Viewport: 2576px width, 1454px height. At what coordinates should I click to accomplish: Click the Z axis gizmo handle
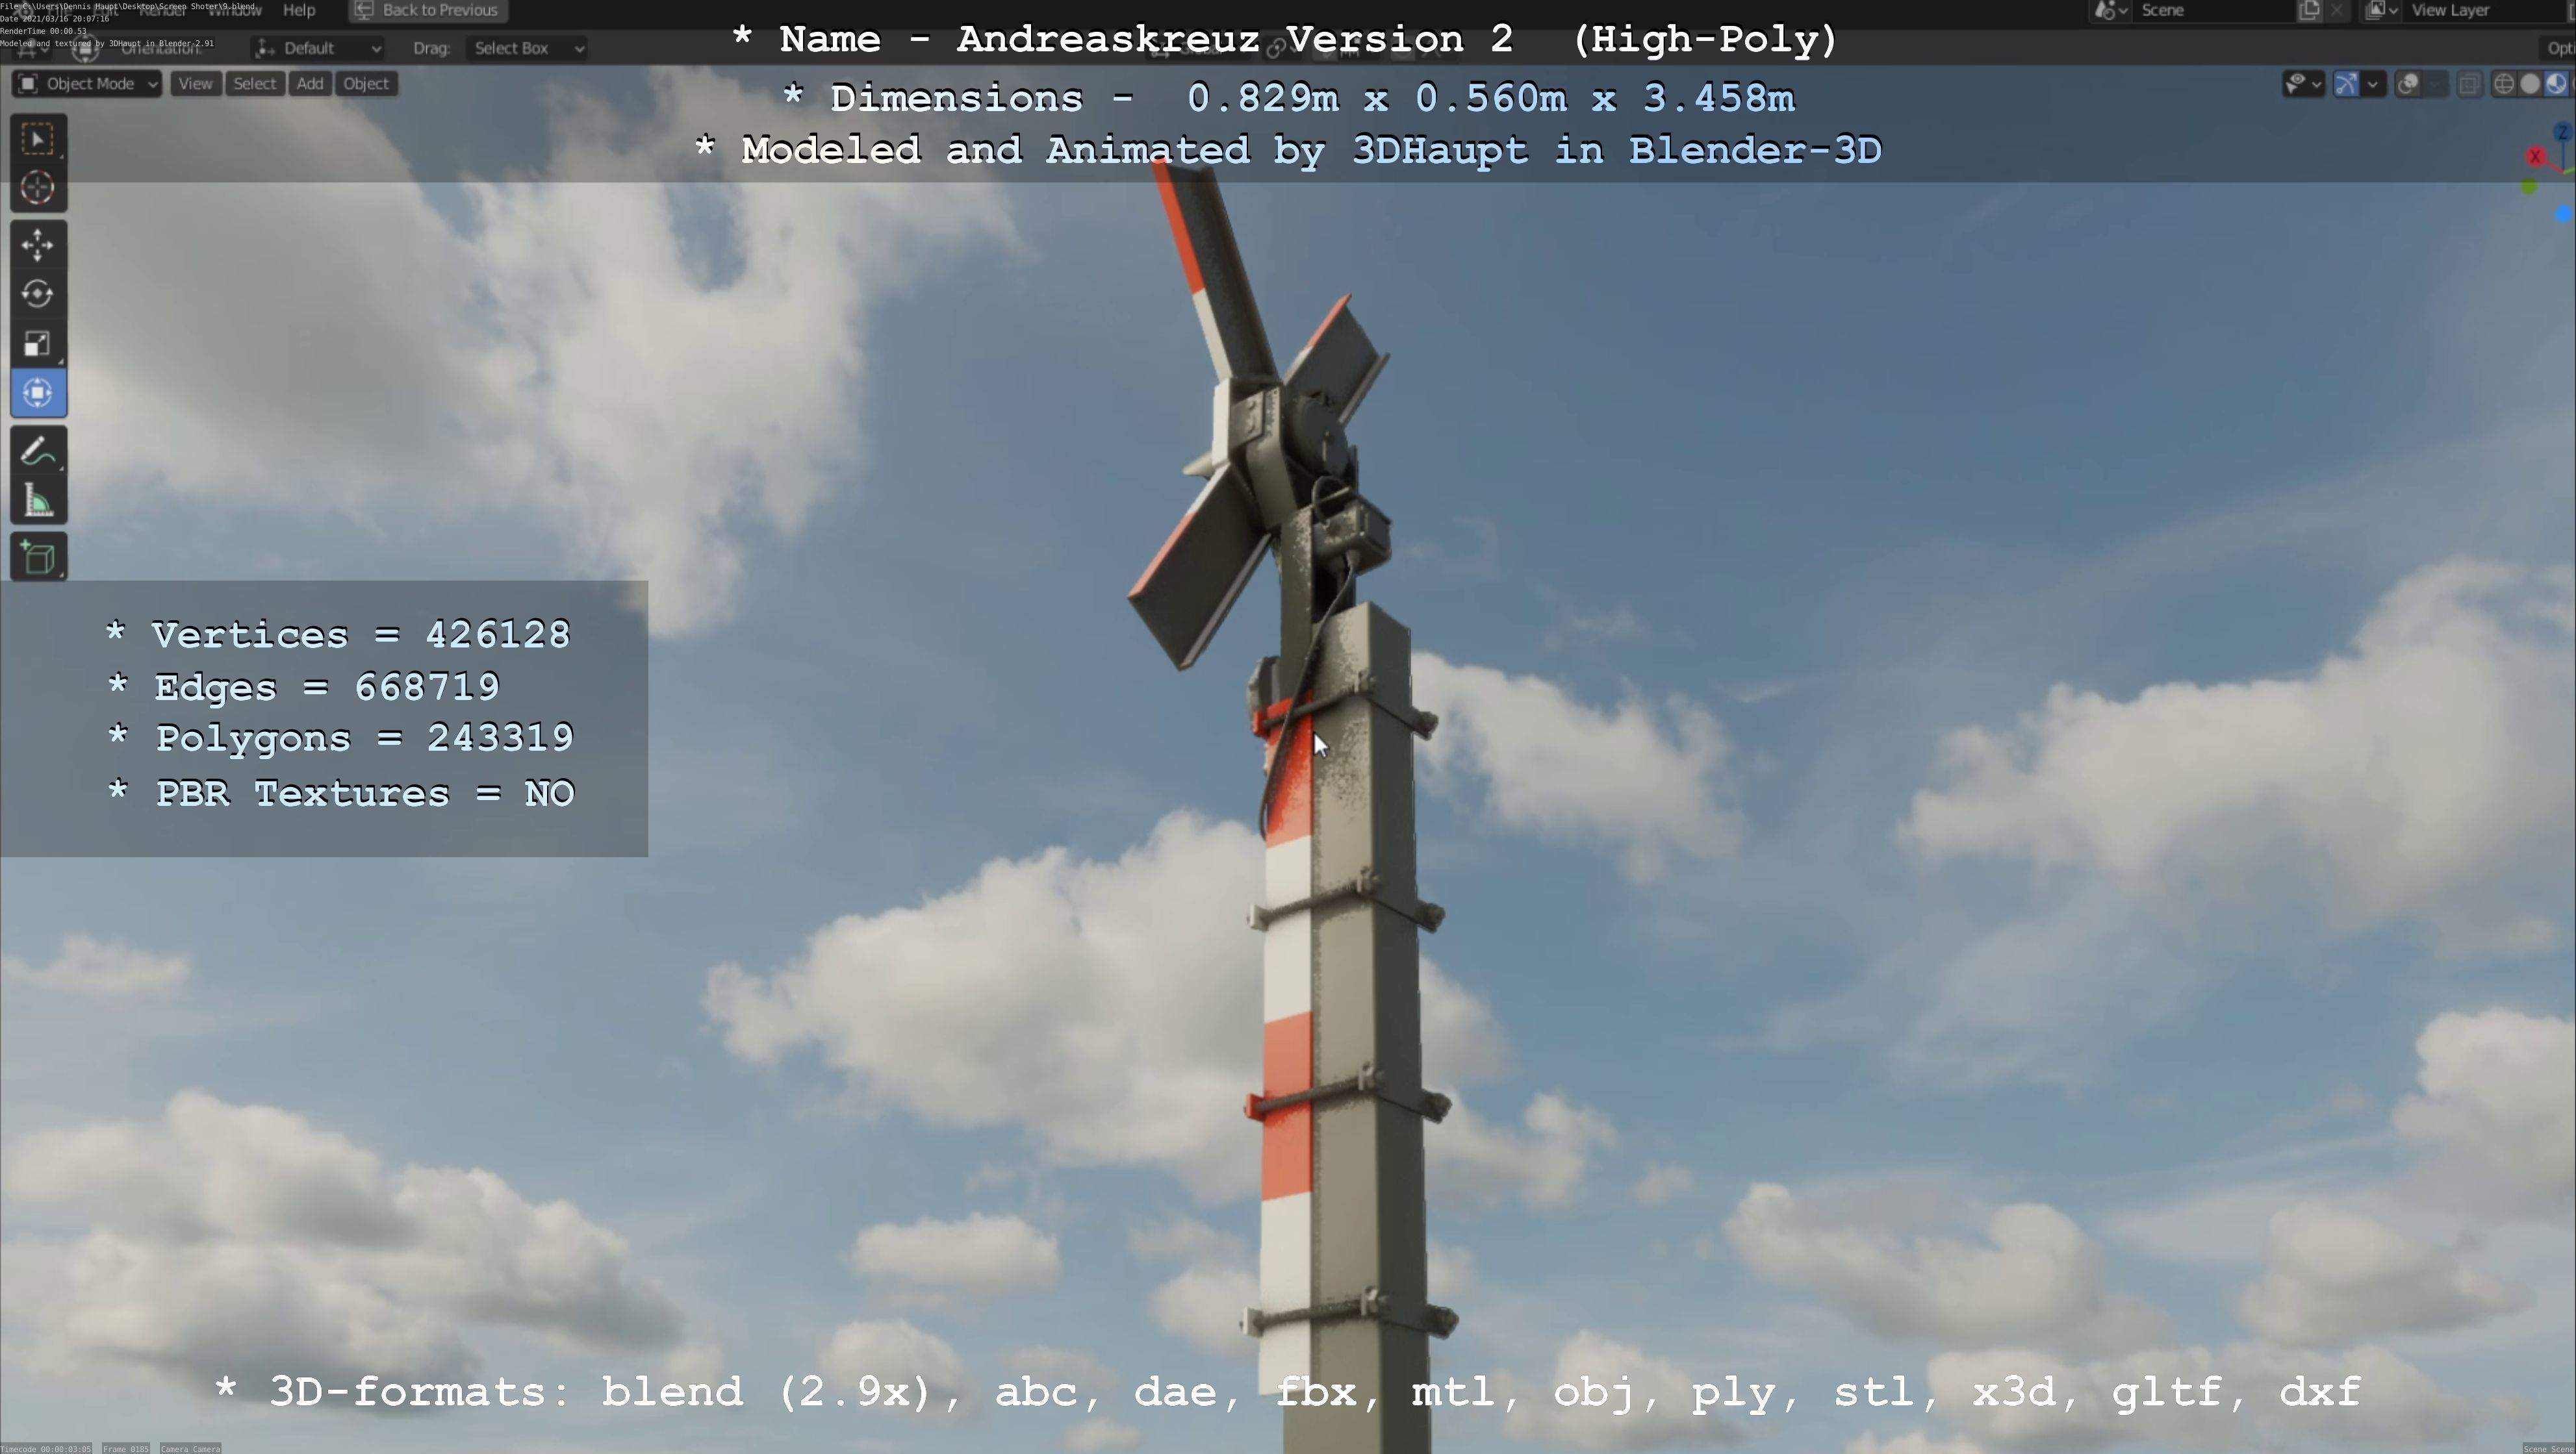click(x=2563, y=133)
